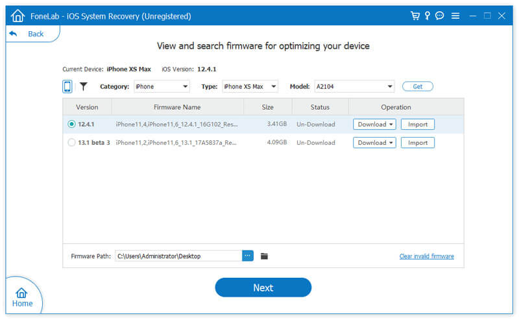Click the Status column header
This screenshot has width=519, height=320.
coord(320,107)
